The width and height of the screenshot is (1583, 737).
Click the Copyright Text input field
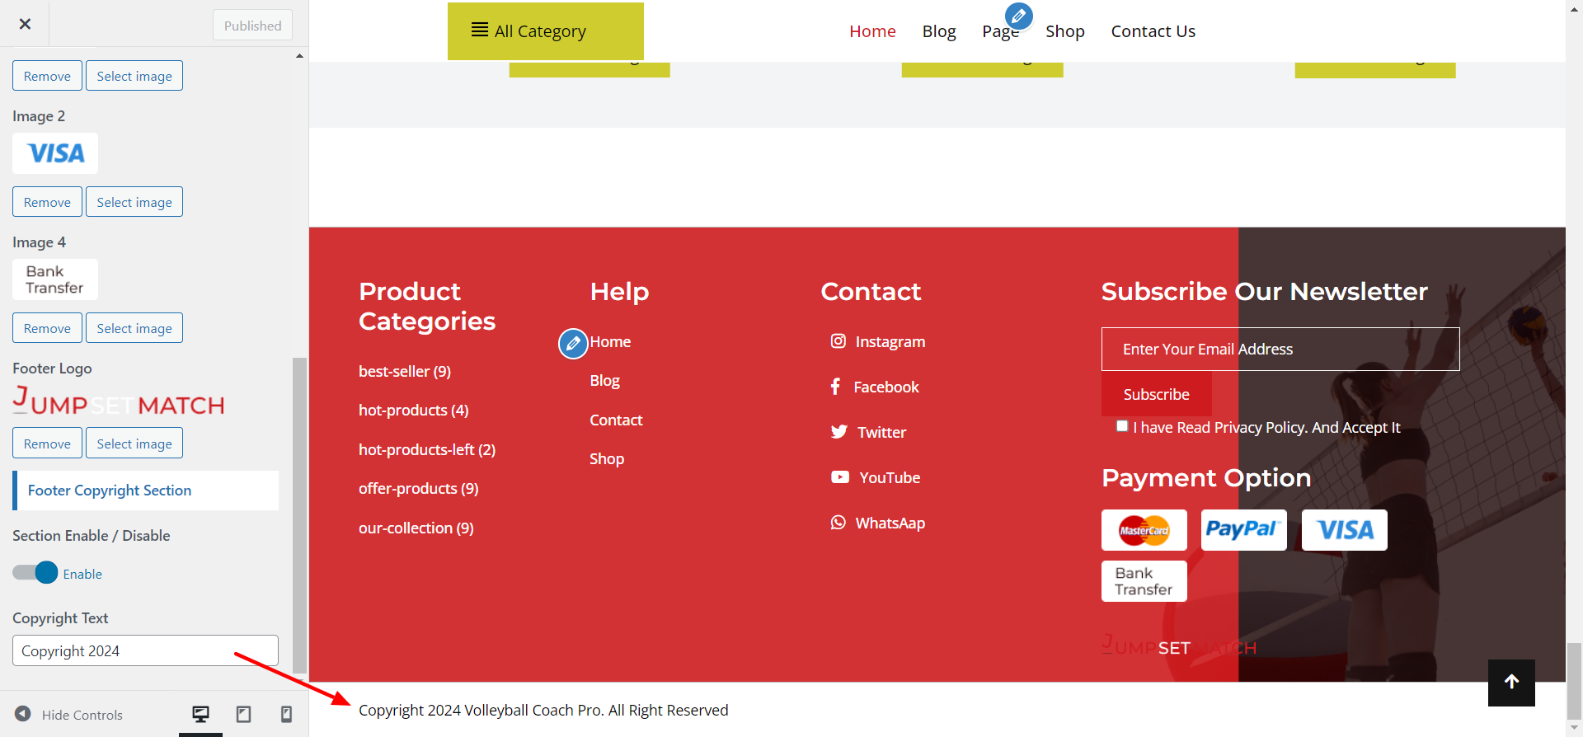click(145, 650)
